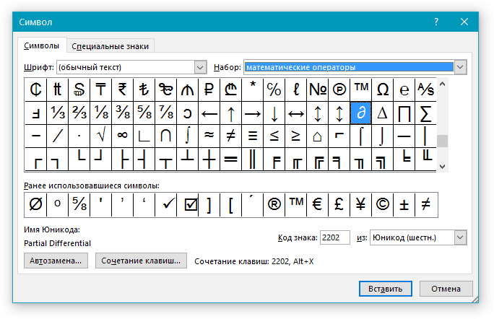Choose the yen sign from recent symbols
The image size is (494, 319).
point(360,205)
